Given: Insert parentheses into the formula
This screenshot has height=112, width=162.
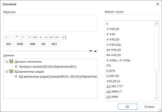Looking at the screenshot, I should pyautogui.click(x=64, y=37).
